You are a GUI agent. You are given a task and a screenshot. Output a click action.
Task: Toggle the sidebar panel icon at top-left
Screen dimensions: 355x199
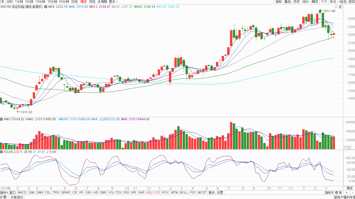tap(2, 2)
